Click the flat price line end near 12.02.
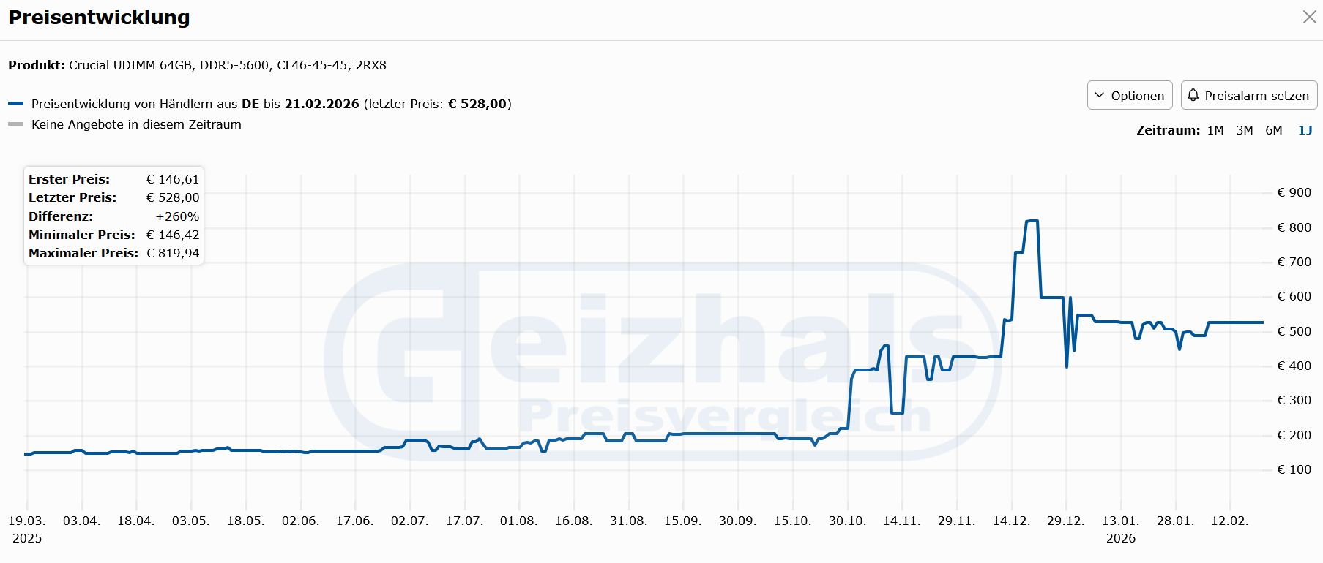 coord(1261,322)
